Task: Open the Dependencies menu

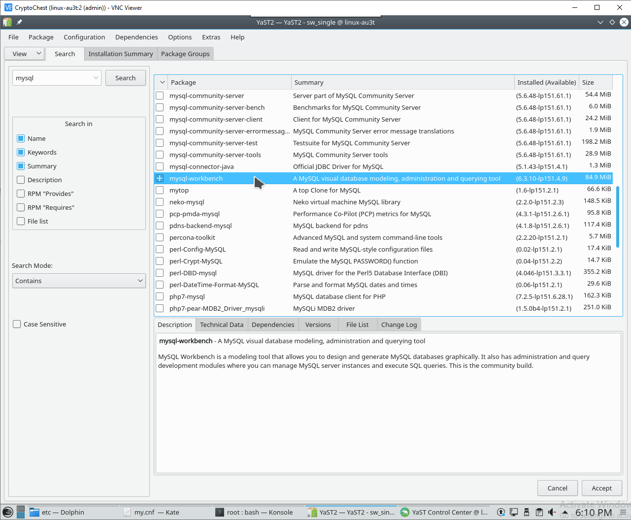Action: [x=136, y=37]
